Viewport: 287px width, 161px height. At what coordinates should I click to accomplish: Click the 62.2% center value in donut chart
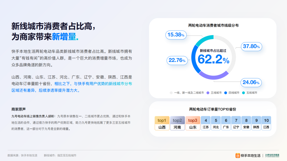[x=213, y=60]
